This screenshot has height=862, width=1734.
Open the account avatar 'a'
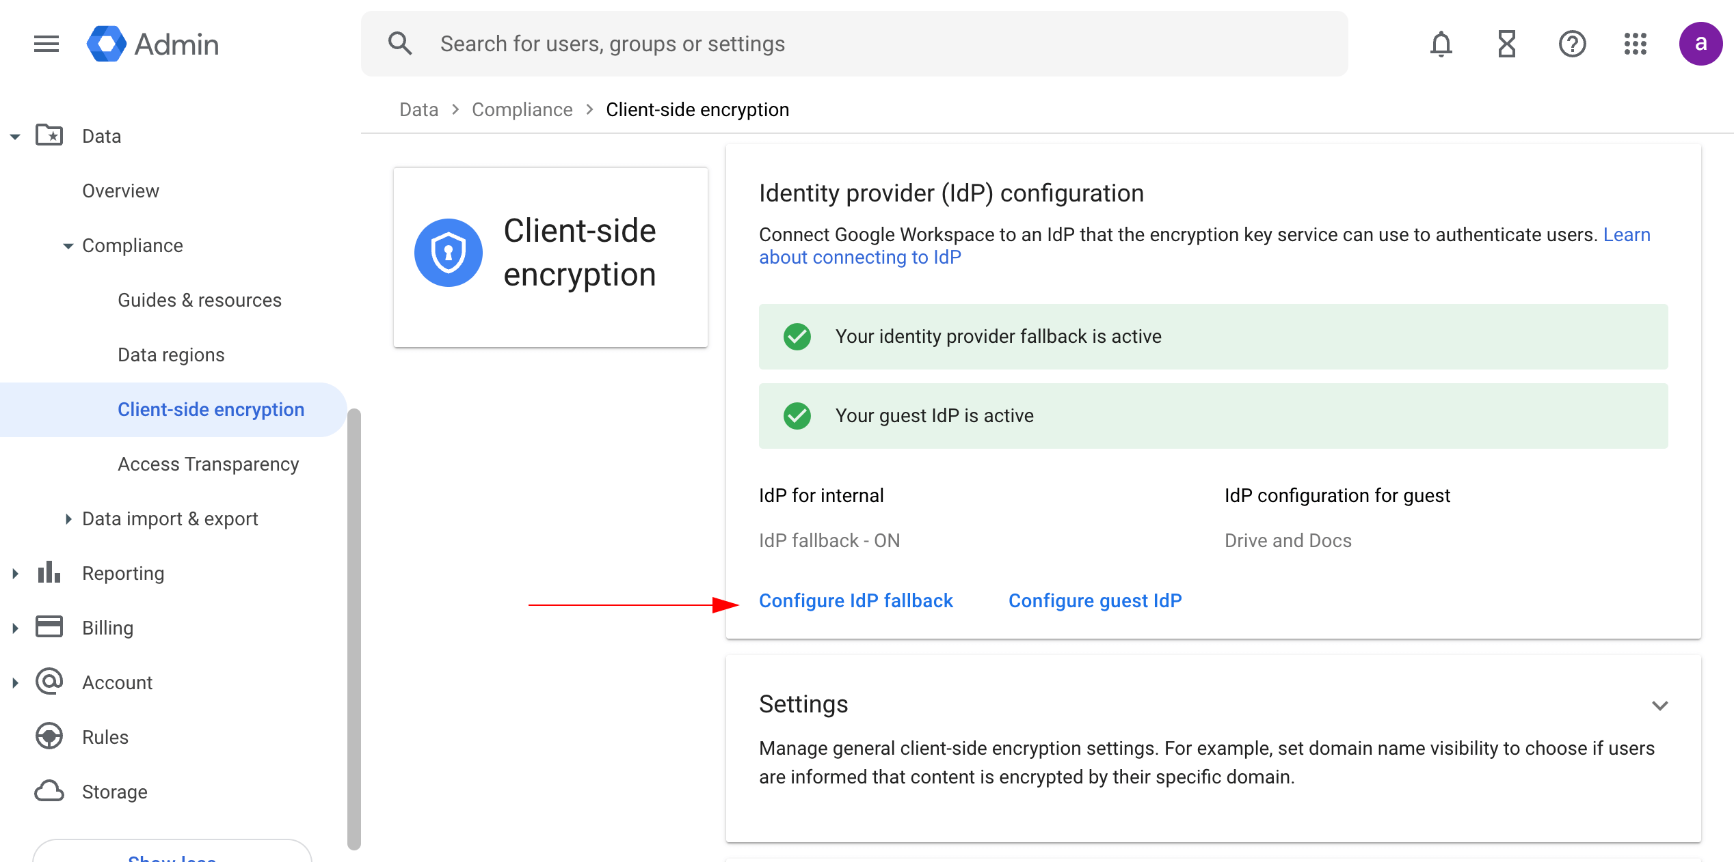pyautogui.click(x=1700, y=44)
